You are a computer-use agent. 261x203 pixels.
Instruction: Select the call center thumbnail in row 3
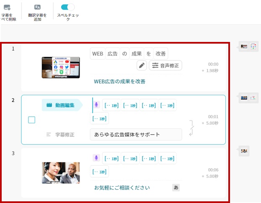click(61, 173)
